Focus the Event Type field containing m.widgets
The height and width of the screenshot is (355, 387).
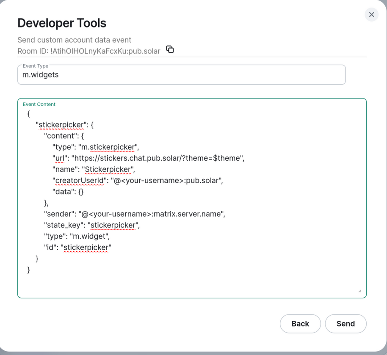[181, 75]
